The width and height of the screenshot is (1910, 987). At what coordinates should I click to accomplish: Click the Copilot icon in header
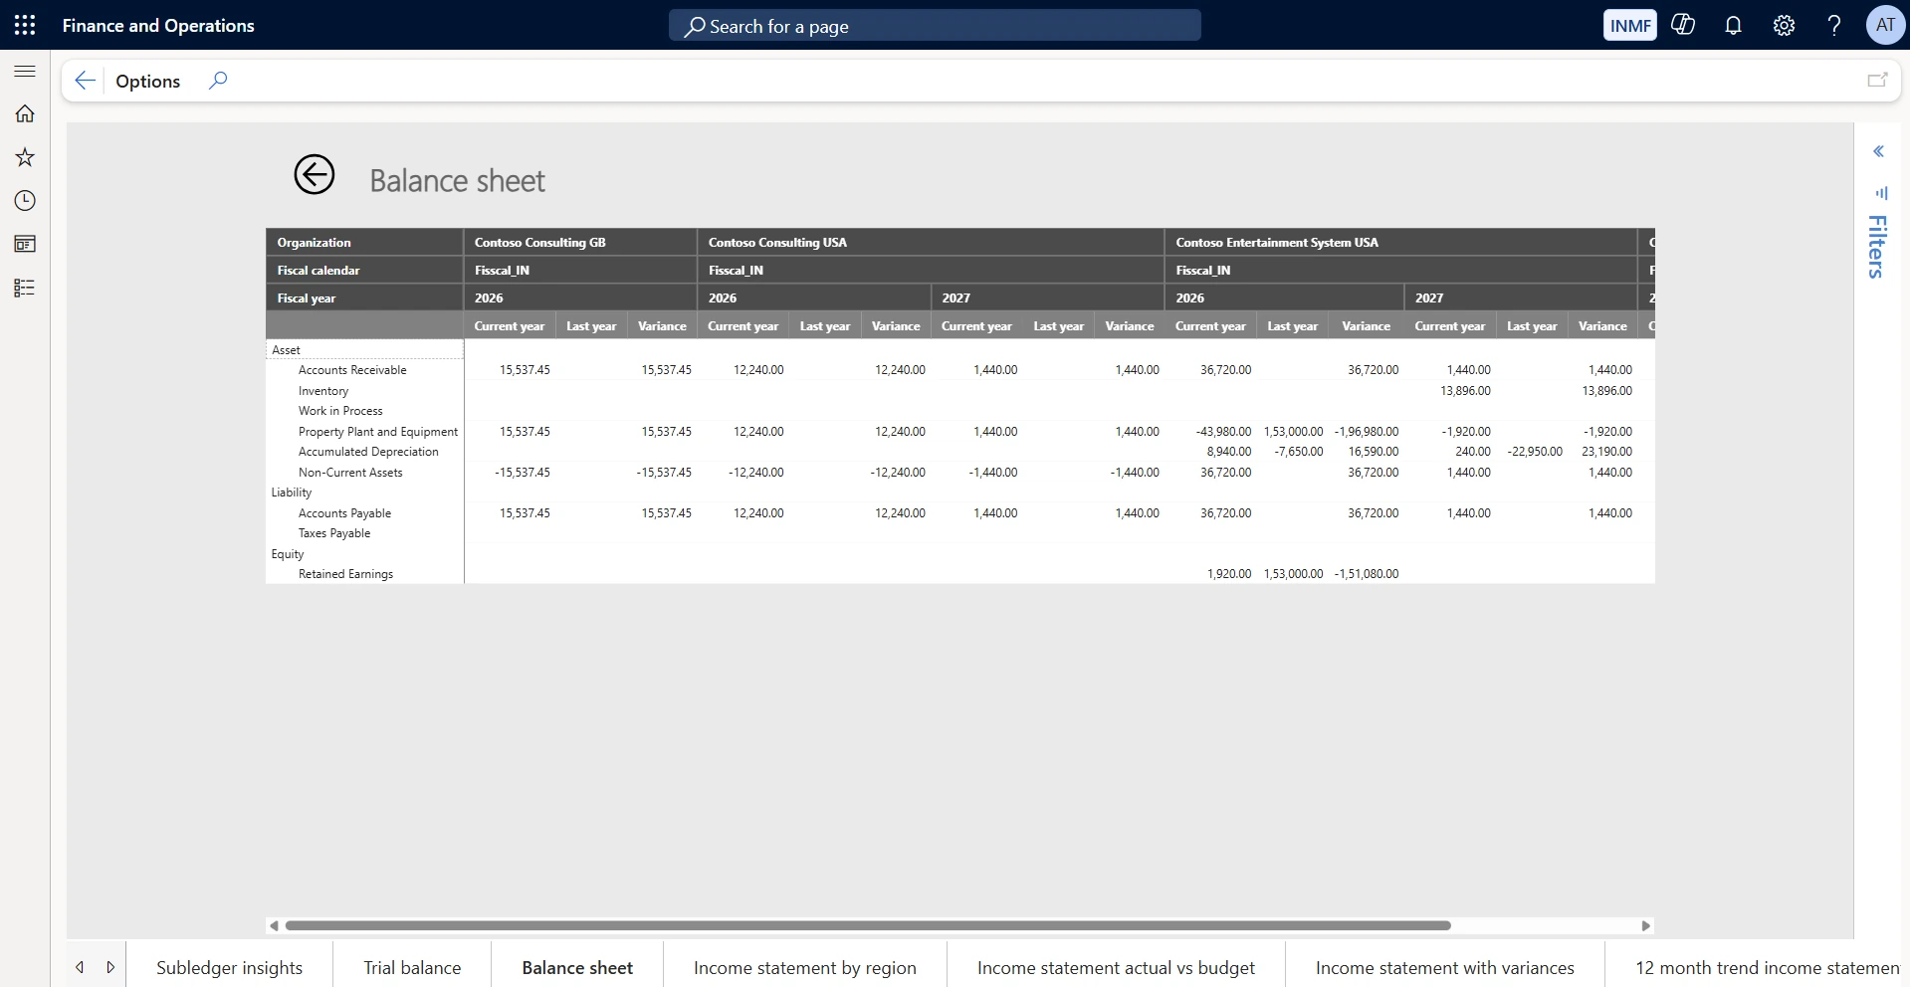tap(1683, 25)
